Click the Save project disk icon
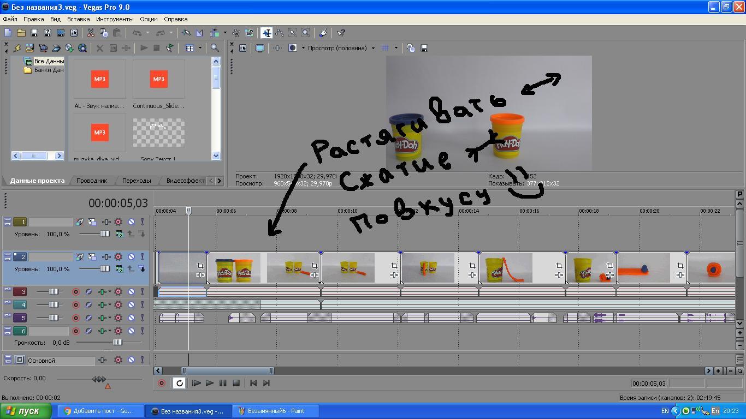This screenshot has height=419, width=746. (x=34, y=33)
